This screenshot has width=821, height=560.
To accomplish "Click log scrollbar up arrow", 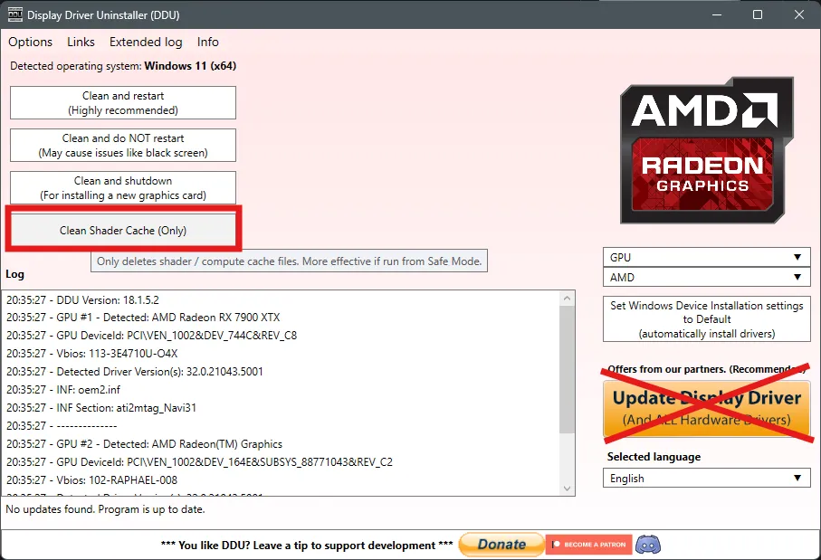I will coord(567,299).
